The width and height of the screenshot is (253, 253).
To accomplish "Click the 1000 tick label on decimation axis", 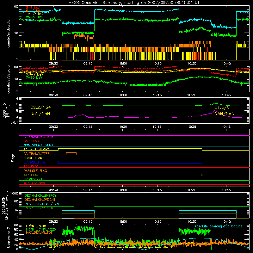I will (x=14, y=194).
